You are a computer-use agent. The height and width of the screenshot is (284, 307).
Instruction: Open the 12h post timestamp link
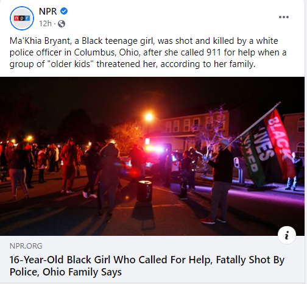(x=45, y=24)
